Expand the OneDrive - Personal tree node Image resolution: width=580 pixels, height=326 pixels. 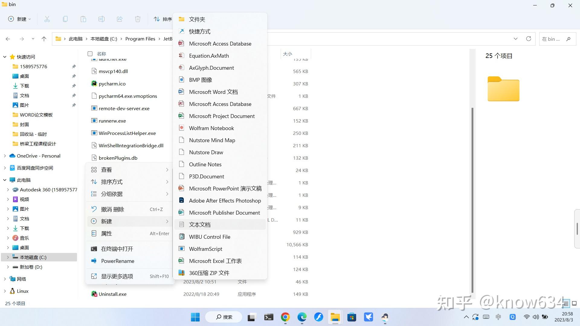click(x=5, y=156)
